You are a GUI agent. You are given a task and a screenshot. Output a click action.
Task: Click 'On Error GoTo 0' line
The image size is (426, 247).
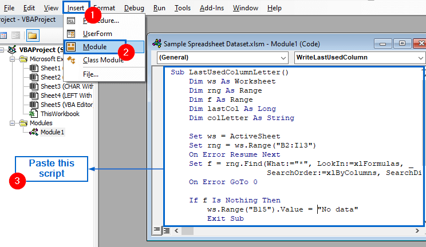(x=223, y=182)
